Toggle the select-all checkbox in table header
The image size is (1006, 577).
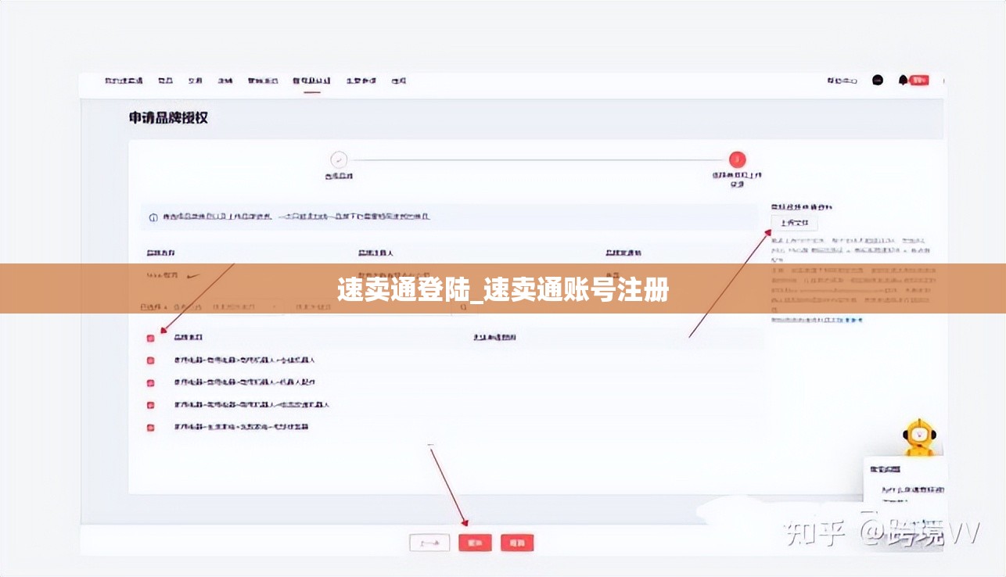[151, 338]
